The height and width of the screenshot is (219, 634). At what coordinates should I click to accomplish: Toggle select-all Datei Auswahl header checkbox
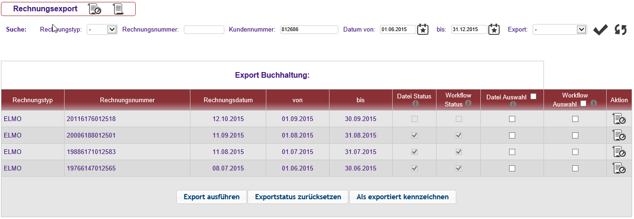[x=533, y=97]
